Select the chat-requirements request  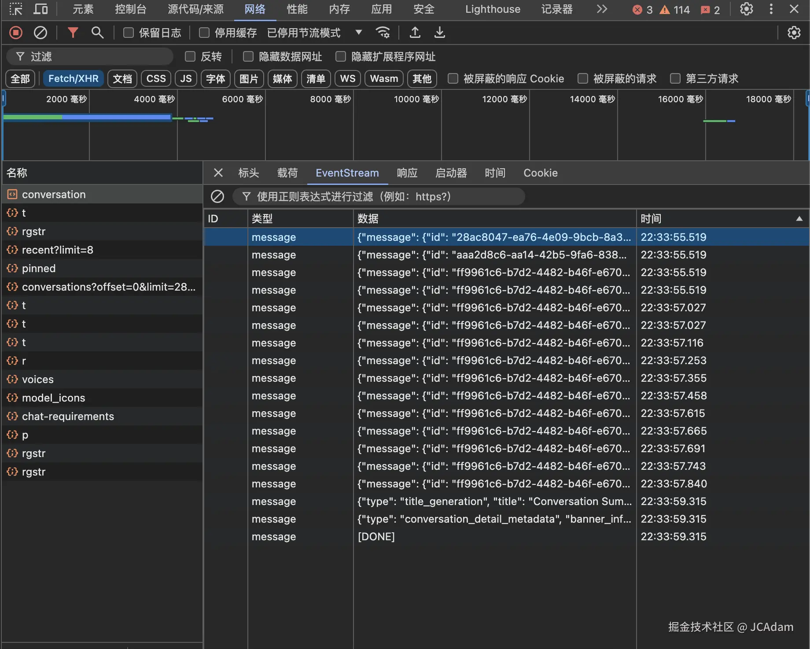[x=68, y=417]
